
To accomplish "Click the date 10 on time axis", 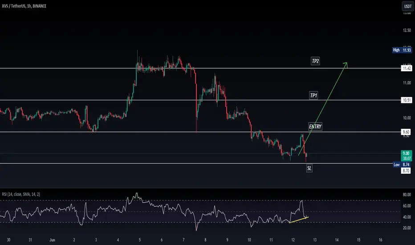I will (x=249, y=240).
